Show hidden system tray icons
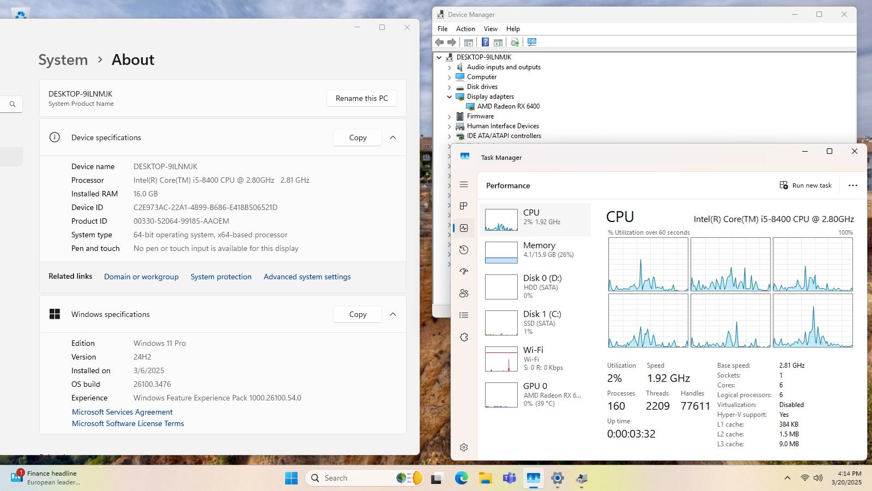 pyautogui.click(x=787, y=478)
